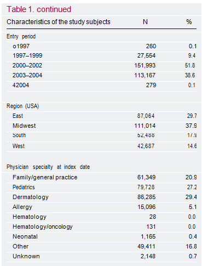This screenshot has width=202, height=266.
Task: Click the 'Hematology/oncology' row label
Action: click(43, 227)
